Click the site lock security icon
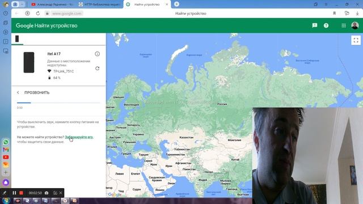The width and height of the screenshot is (363, 204). (47, 14)
